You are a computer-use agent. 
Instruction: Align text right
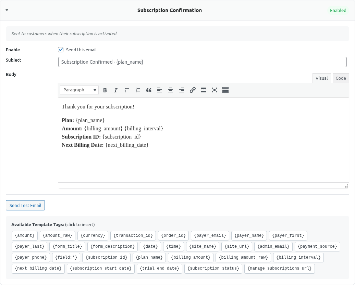(182, 90)
